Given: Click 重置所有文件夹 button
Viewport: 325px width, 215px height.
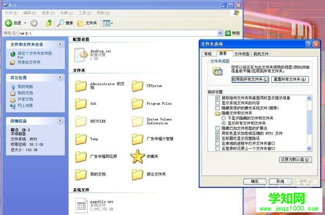Looking at the screenshot, I should pyautogui.click(x=290, y=79).
